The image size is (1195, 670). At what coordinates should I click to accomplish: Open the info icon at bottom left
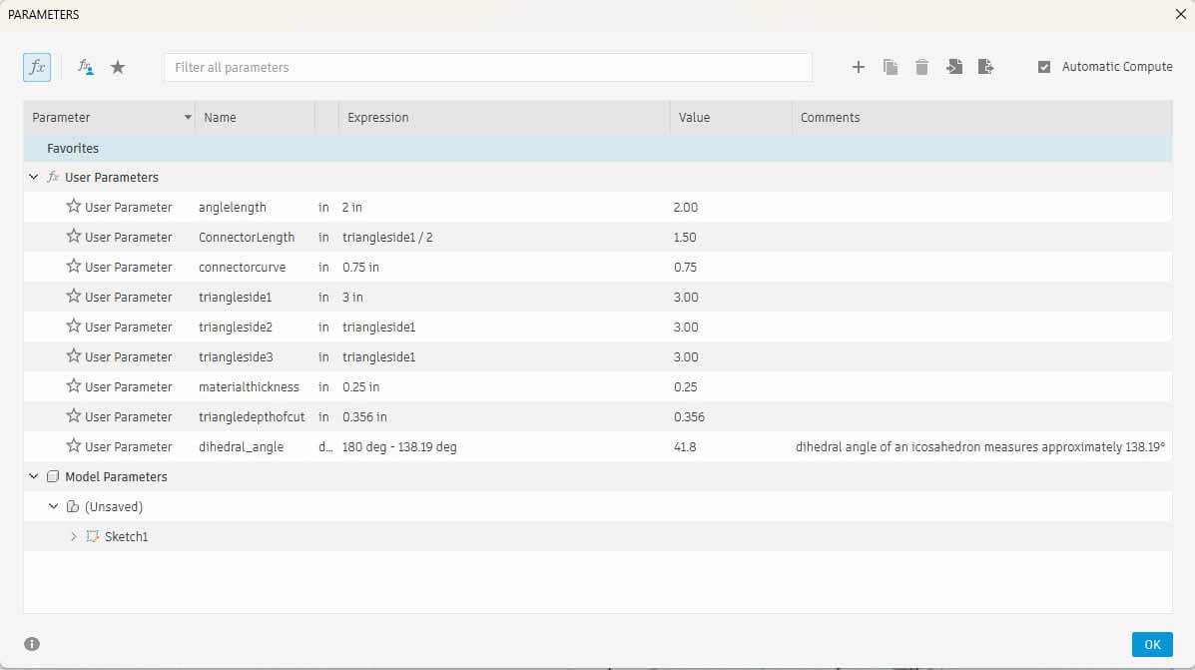coord(31,644)
